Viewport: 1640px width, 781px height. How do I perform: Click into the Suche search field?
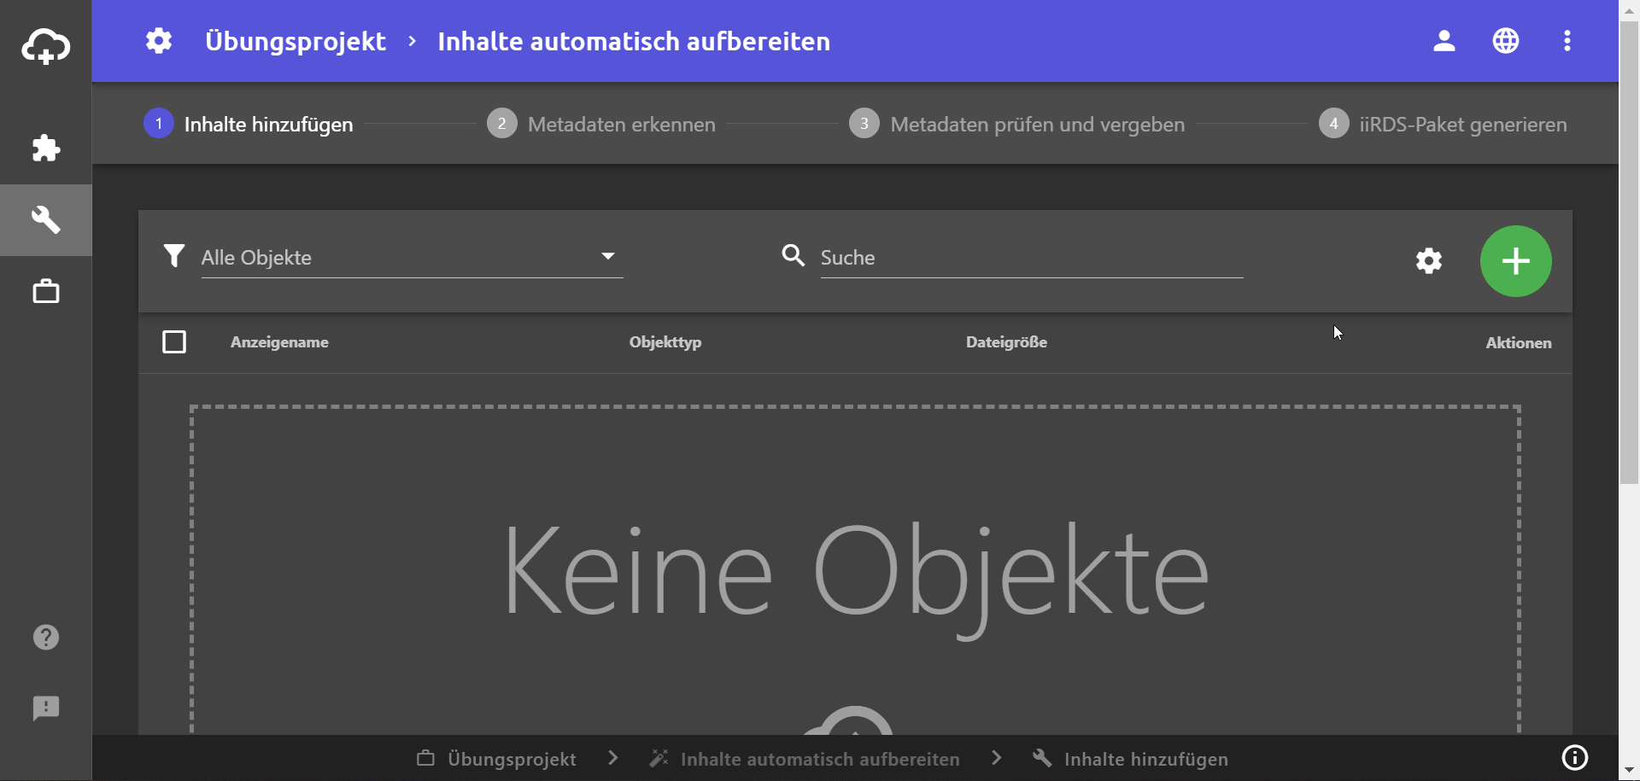point(1032,258)
